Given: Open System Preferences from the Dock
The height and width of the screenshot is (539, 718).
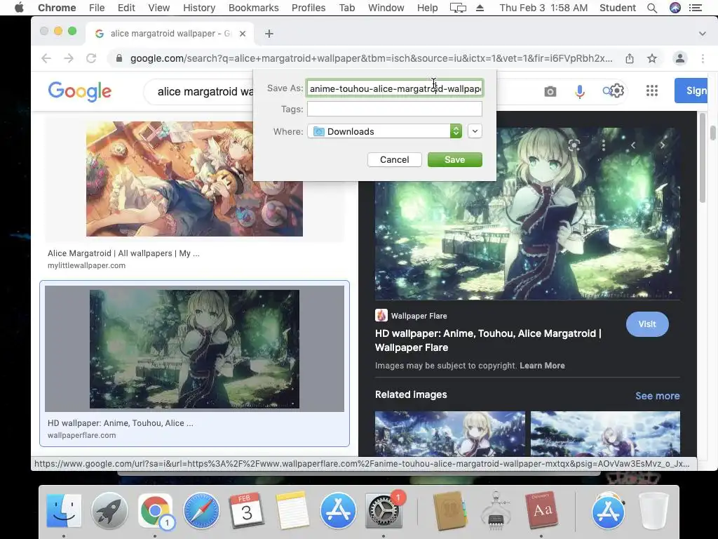Looking at the screenshot, I should pyautogui.click(x=384, y=511).
